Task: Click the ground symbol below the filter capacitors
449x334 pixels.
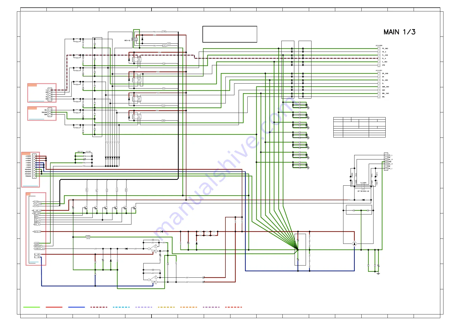Action: (378, 273)
